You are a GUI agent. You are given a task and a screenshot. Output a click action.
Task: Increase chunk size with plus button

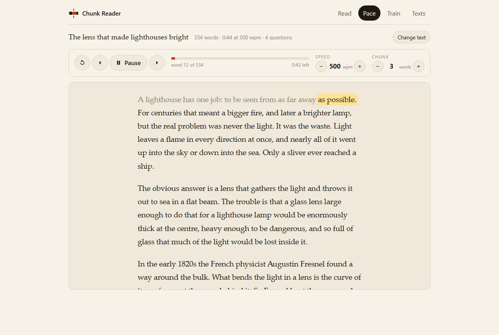tap(419, 66)
